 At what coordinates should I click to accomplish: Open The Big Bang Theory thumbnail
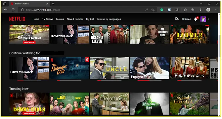pyautogui.click(x=69, y=103)
